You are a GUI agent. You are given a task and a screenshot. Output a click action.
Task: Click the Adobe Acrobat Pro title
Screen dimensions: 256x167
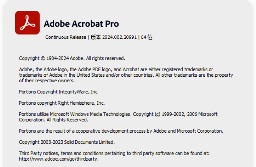click(x=81, y=24)
